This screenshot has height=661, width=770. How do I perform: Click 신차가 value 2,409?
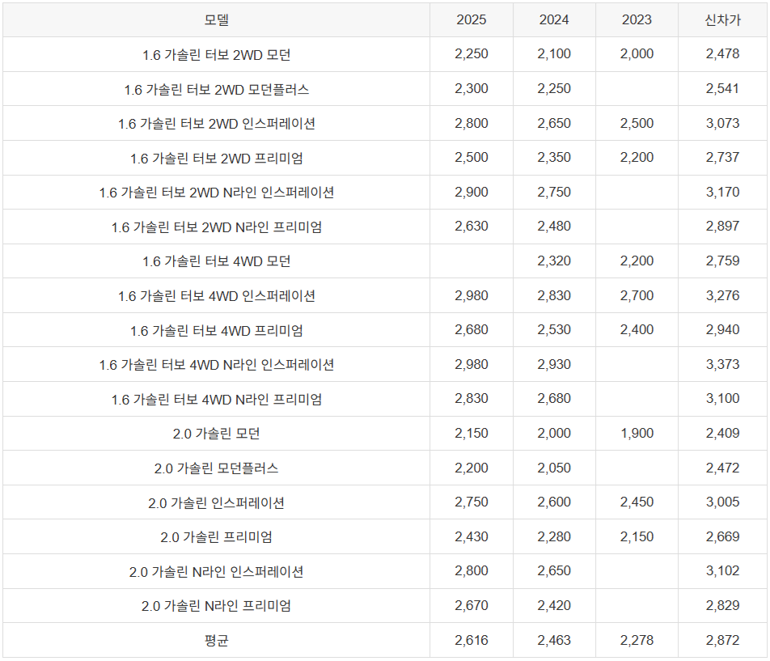tap(722, 433)
